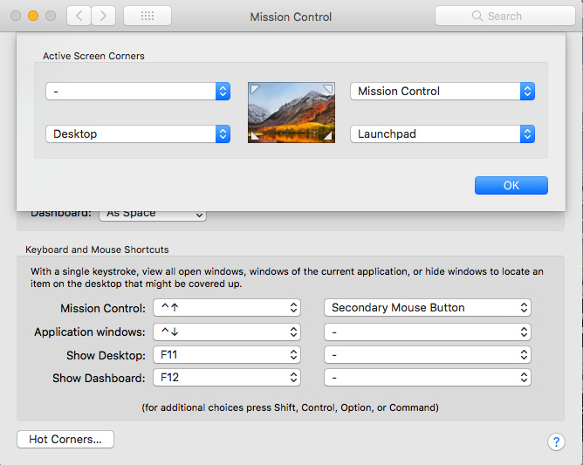This screenshot has width=583, height=465.
Task: Click the yellow minimize window button
Action: (33, 16)
